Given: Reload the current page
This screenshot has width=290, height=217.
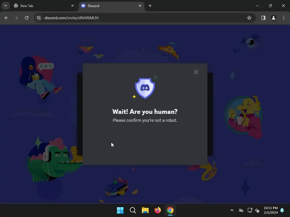Looking at the screenshot, I should (27, 18).
